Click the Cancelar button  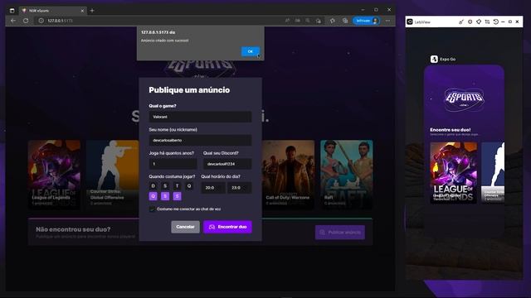(185, 227)
